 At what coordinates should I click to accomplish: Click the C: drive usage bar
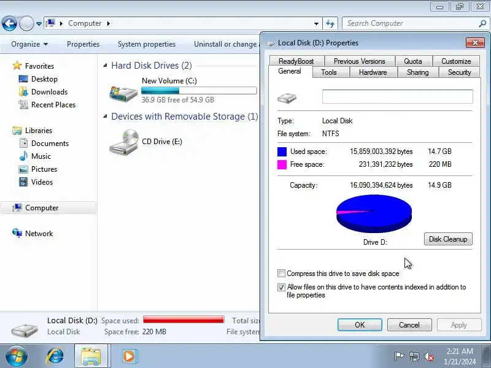coord(199,91)
